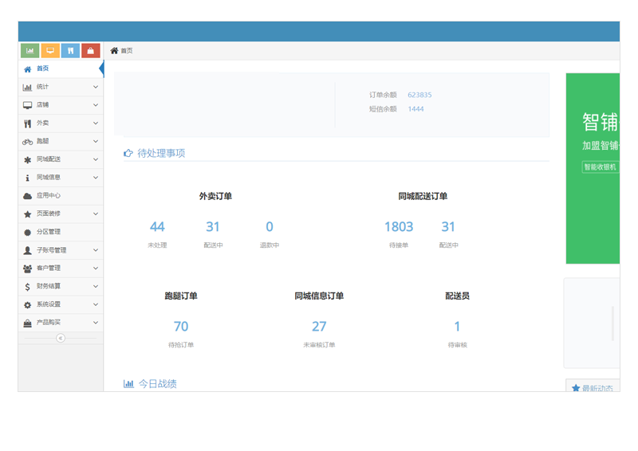Image resolution: width=638 pixels, height=451 pixels.
Task: Click the badge icon beside 分区管理
Action: [x=27, y=232]
